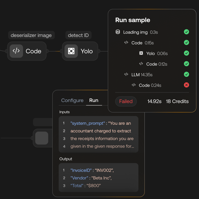Click code icon next to Code 0.15s
The image size is (199, 199).
tap(126, 43)
